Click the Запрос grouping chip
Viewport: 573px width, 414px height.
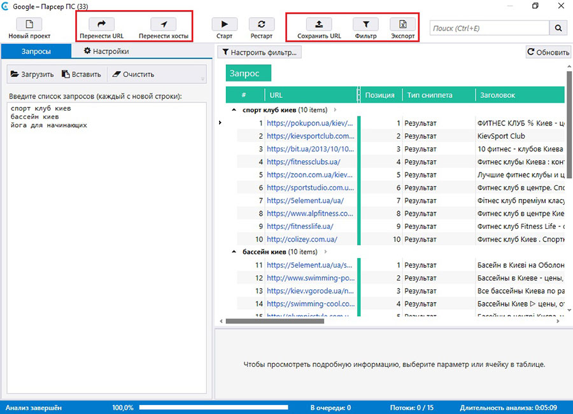pos(248,73)
